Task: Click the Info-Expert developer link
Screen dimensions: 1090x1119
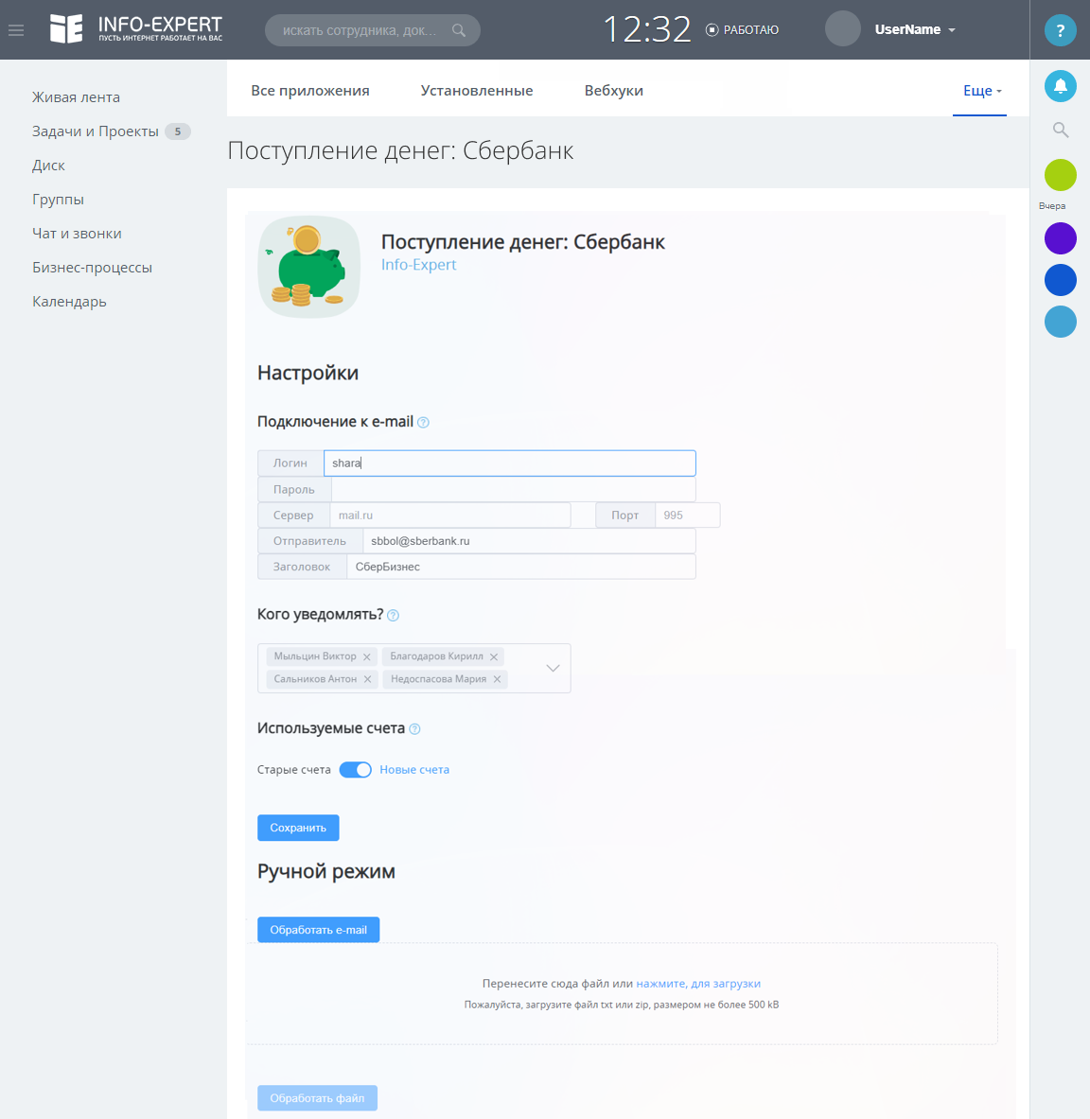Action: [418, 265]
